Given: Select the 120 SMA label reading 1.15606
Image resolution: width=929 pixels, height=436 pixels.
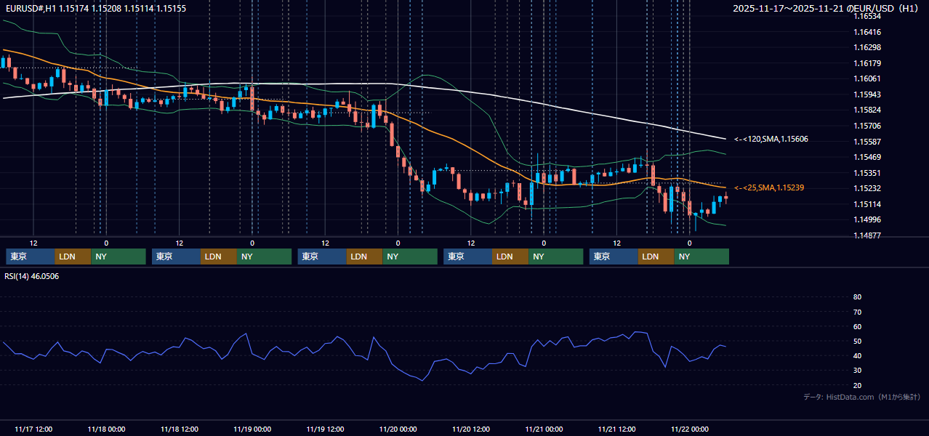Looking at the screenshot, I should point(771,139).
